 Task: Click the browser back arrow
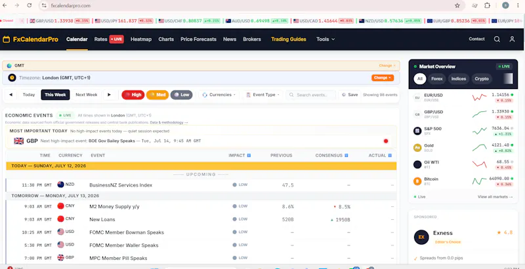[5, 5]
